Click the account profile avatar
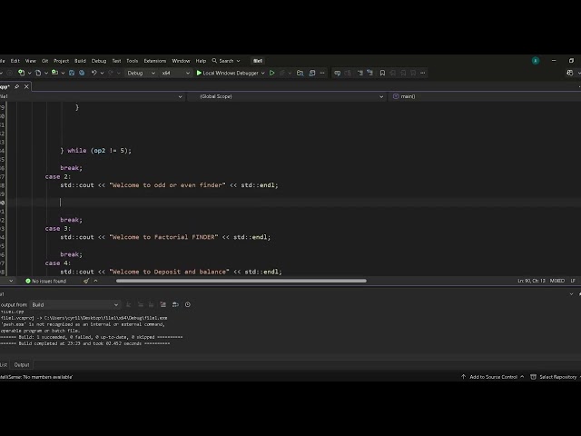581x436 pixels. pyautogui.click(x=536, y=61)
